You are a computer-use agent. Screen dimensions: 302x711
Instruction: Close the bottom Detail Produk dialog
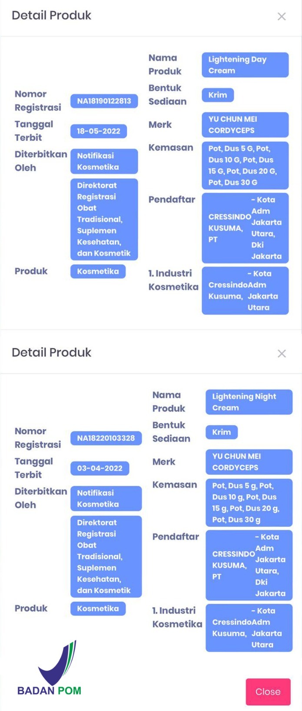click(282, 354)
